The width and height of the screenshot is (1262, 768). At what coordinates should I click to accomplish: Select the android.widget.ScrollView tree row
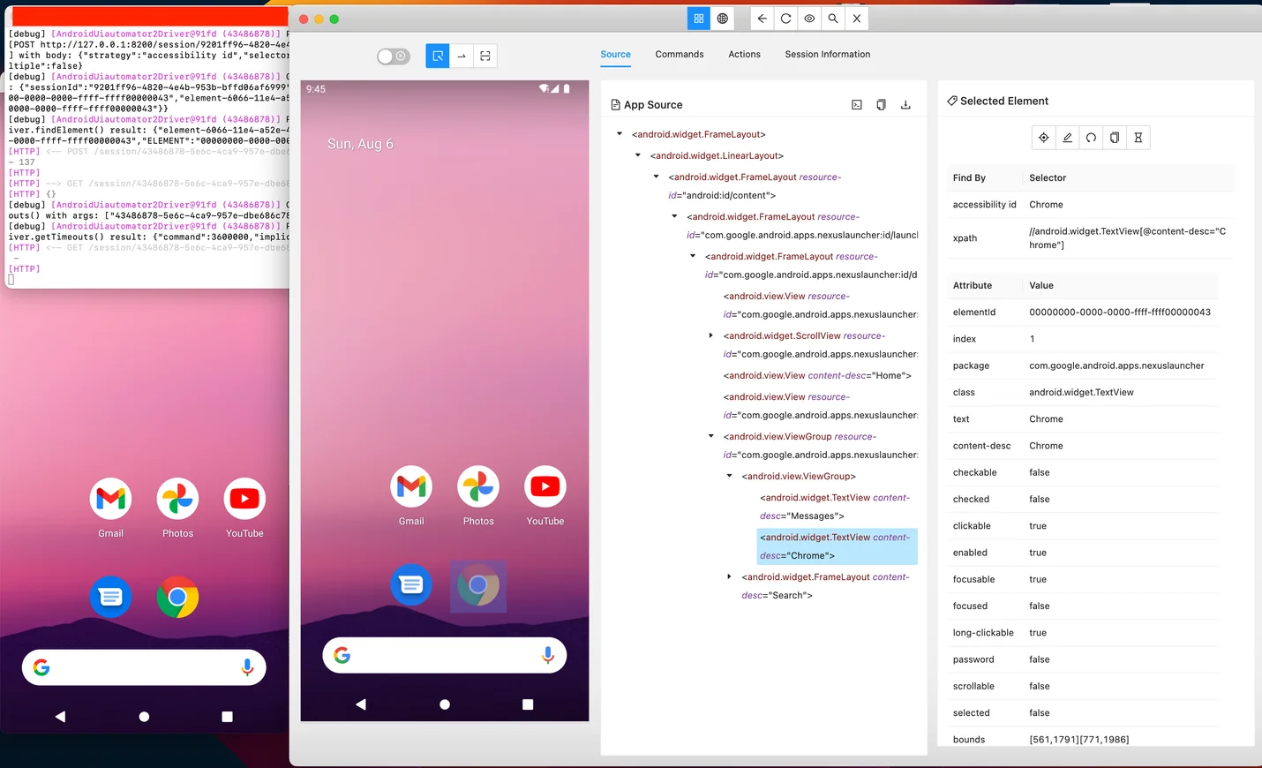point(820,345)
